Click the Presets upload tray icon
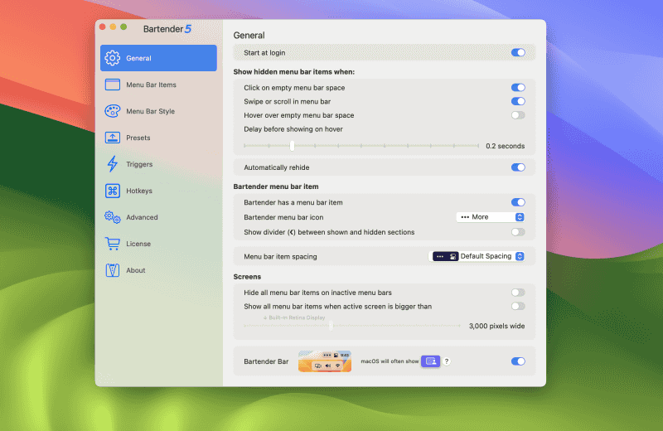663x431 pixels. (113, 138)
